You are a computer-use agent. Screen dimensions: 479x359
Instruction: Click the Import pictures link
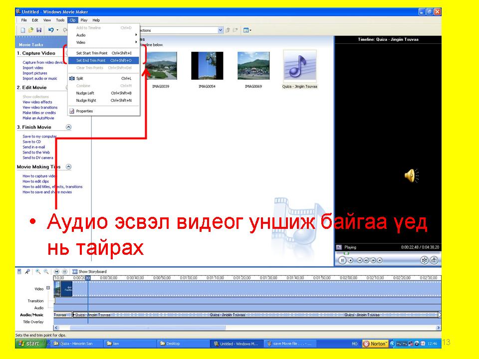(x=35, y=73)
